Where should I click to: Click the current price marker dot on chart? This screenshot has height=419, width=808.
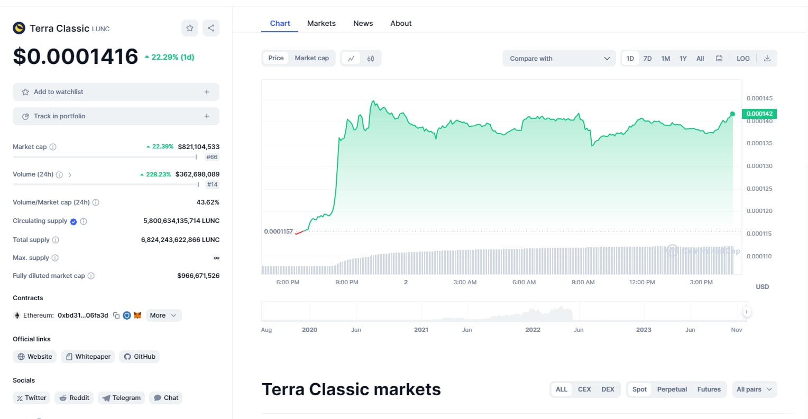[732, 114]
